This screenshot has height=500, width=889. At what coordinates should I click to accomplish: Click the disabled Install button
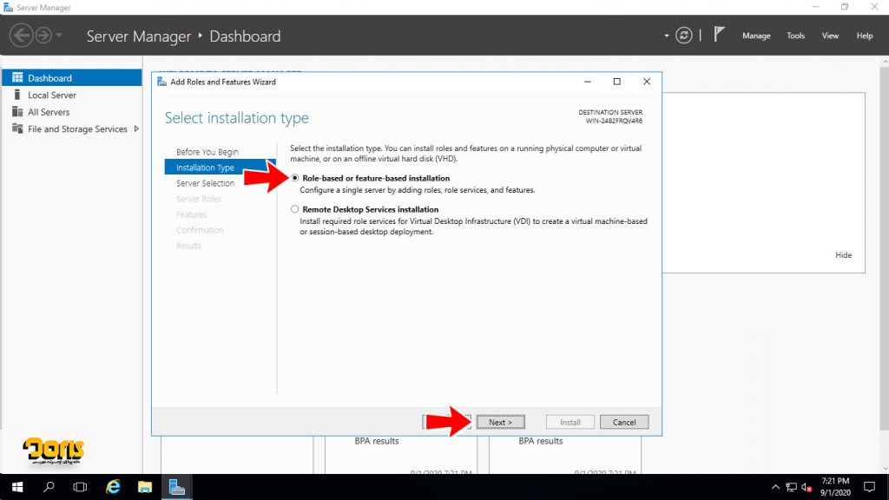(x=570, y=422)
